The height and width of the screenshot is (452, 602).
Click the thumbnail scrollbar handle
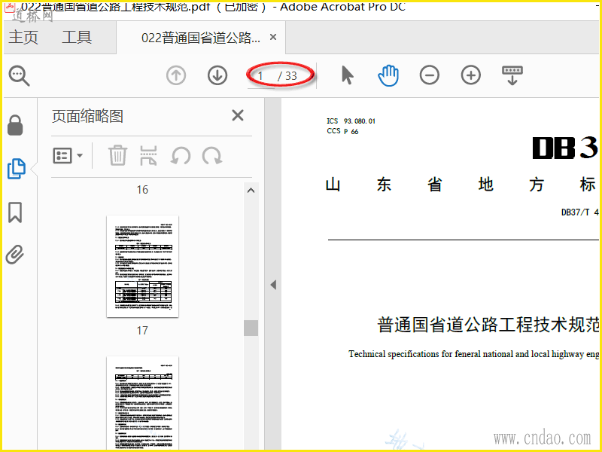coord(251,328)
